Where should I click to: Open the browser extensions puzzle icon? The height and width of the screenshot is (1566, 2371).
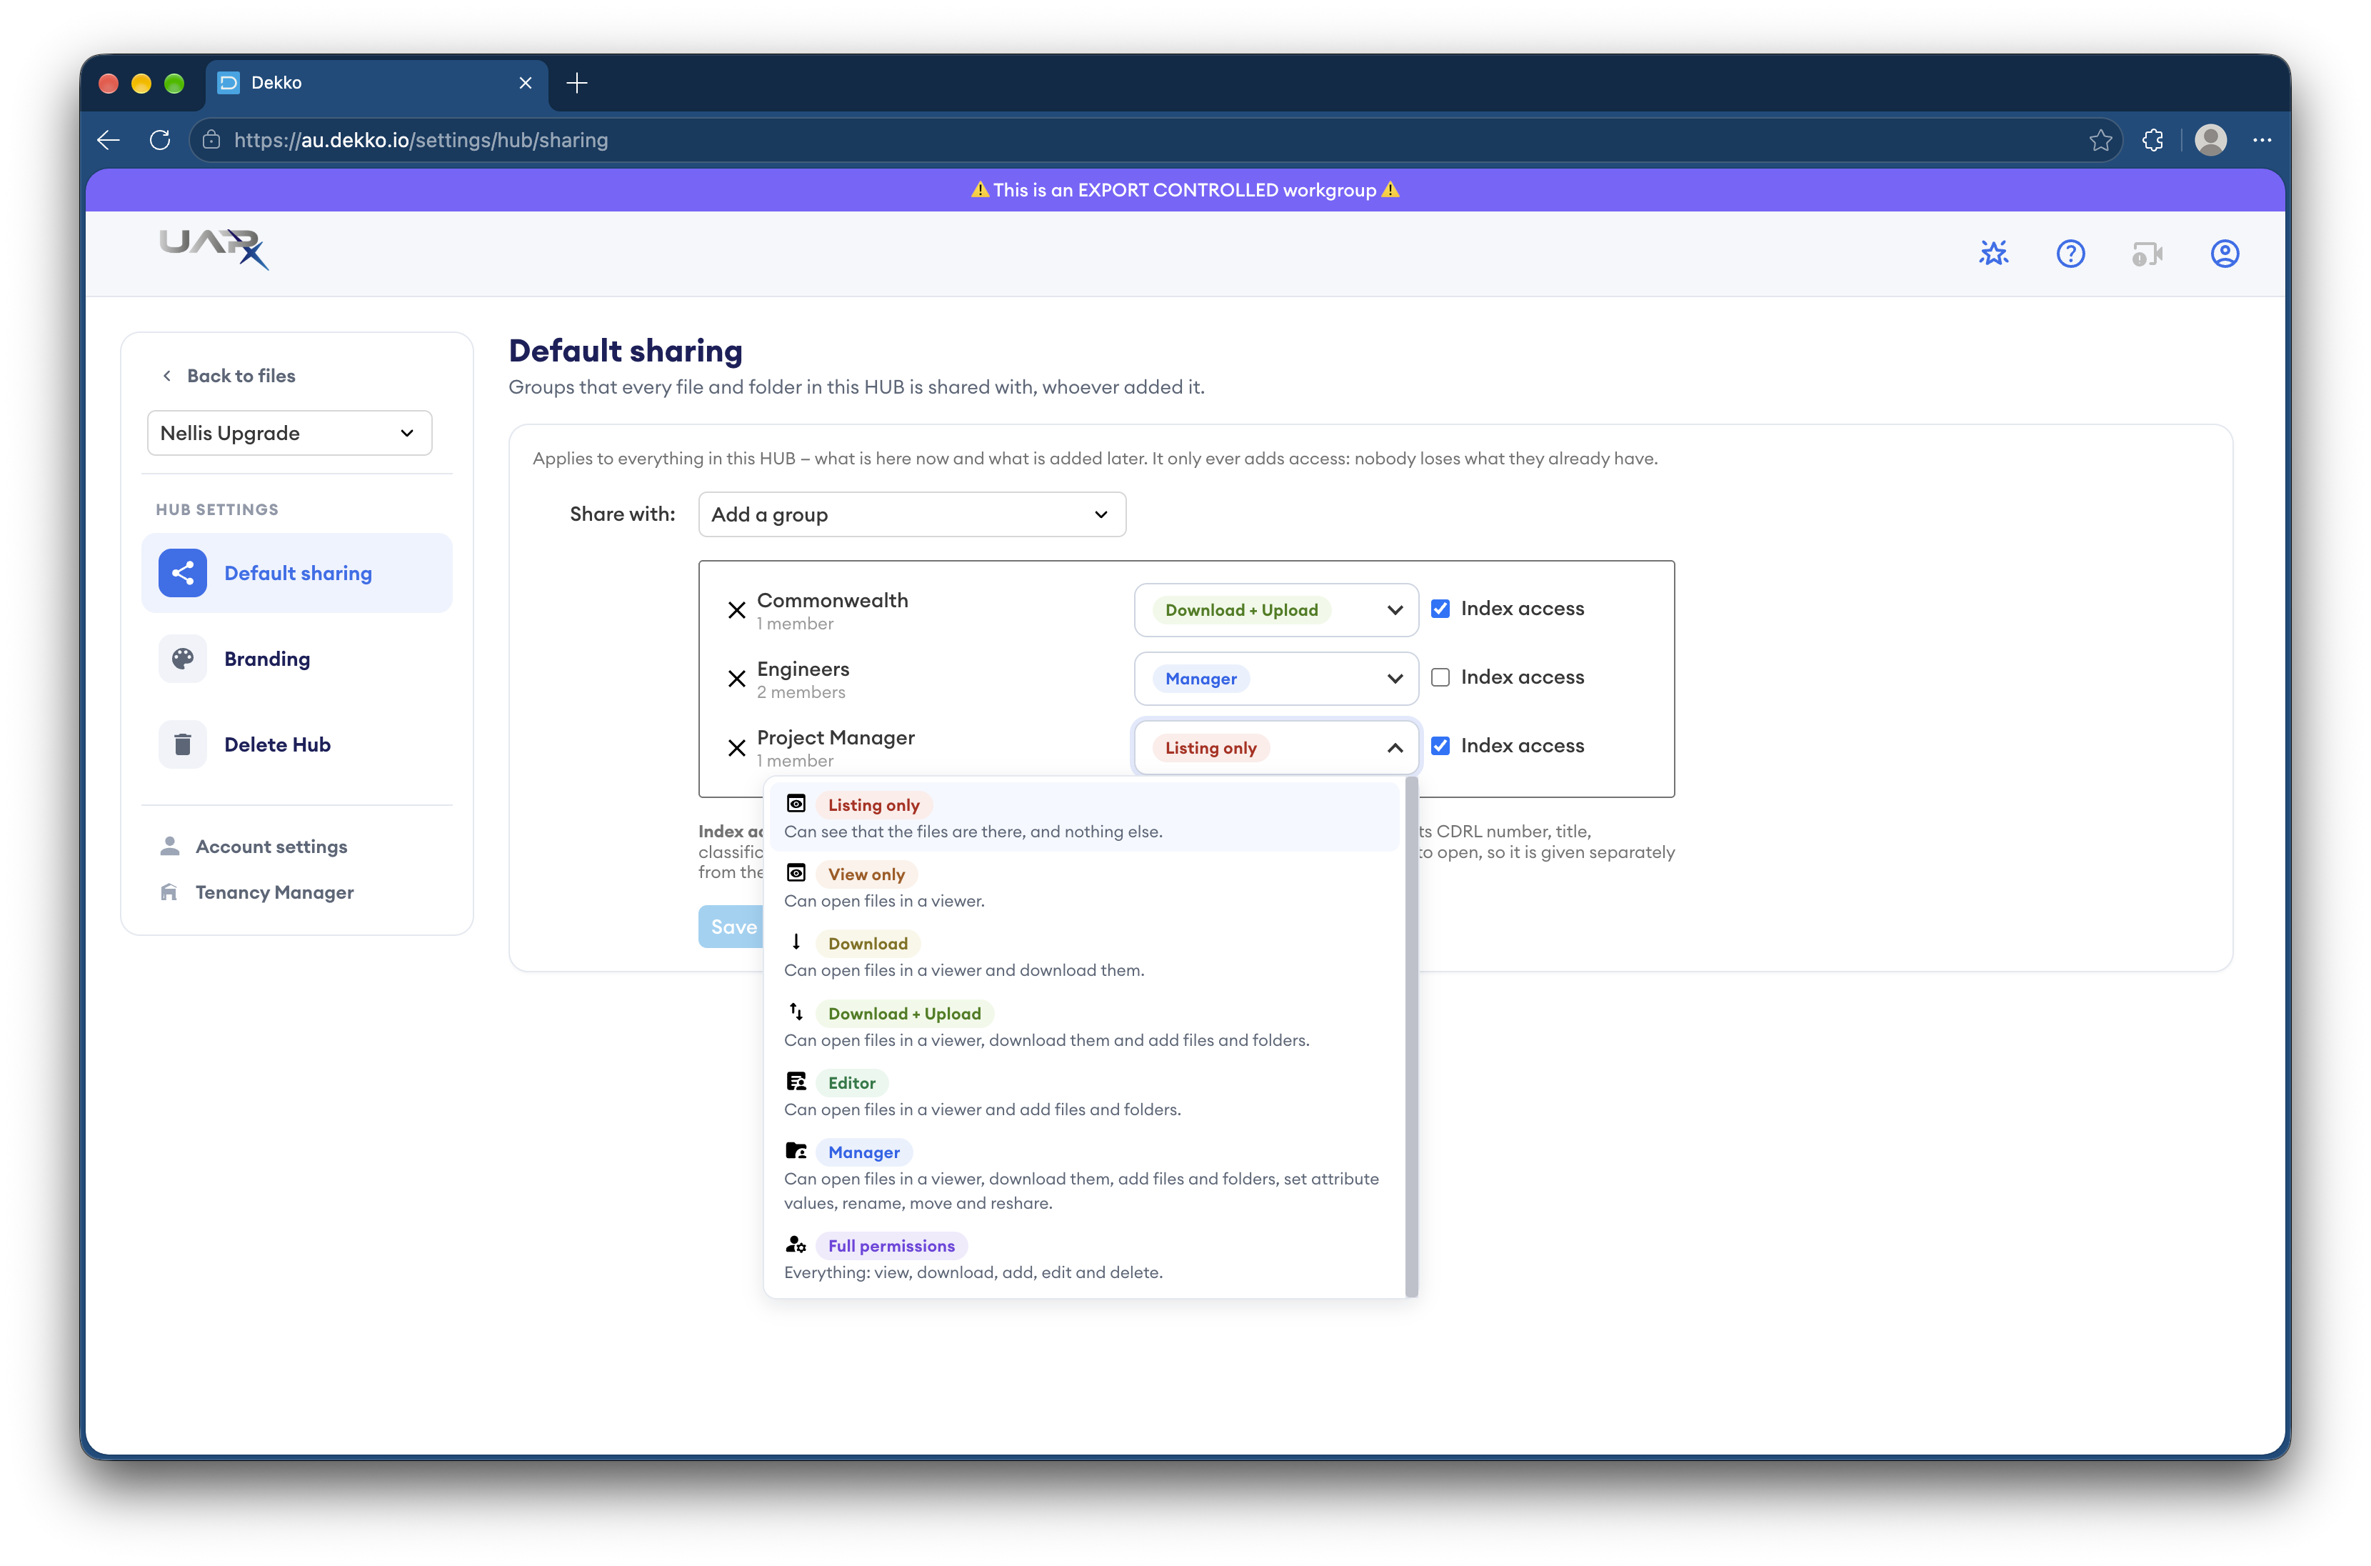click(x=2152, y=140)
